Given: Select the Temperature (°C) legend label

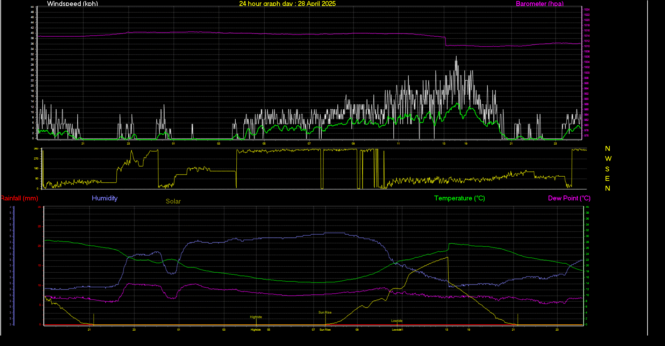Looking at the screenshot, I should 459,198.
